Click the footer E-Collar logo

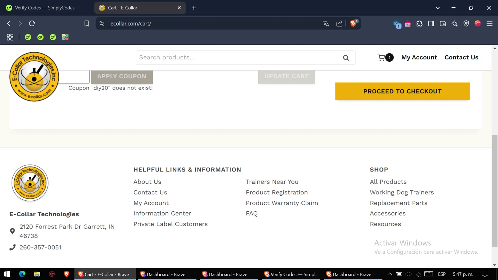30,183
